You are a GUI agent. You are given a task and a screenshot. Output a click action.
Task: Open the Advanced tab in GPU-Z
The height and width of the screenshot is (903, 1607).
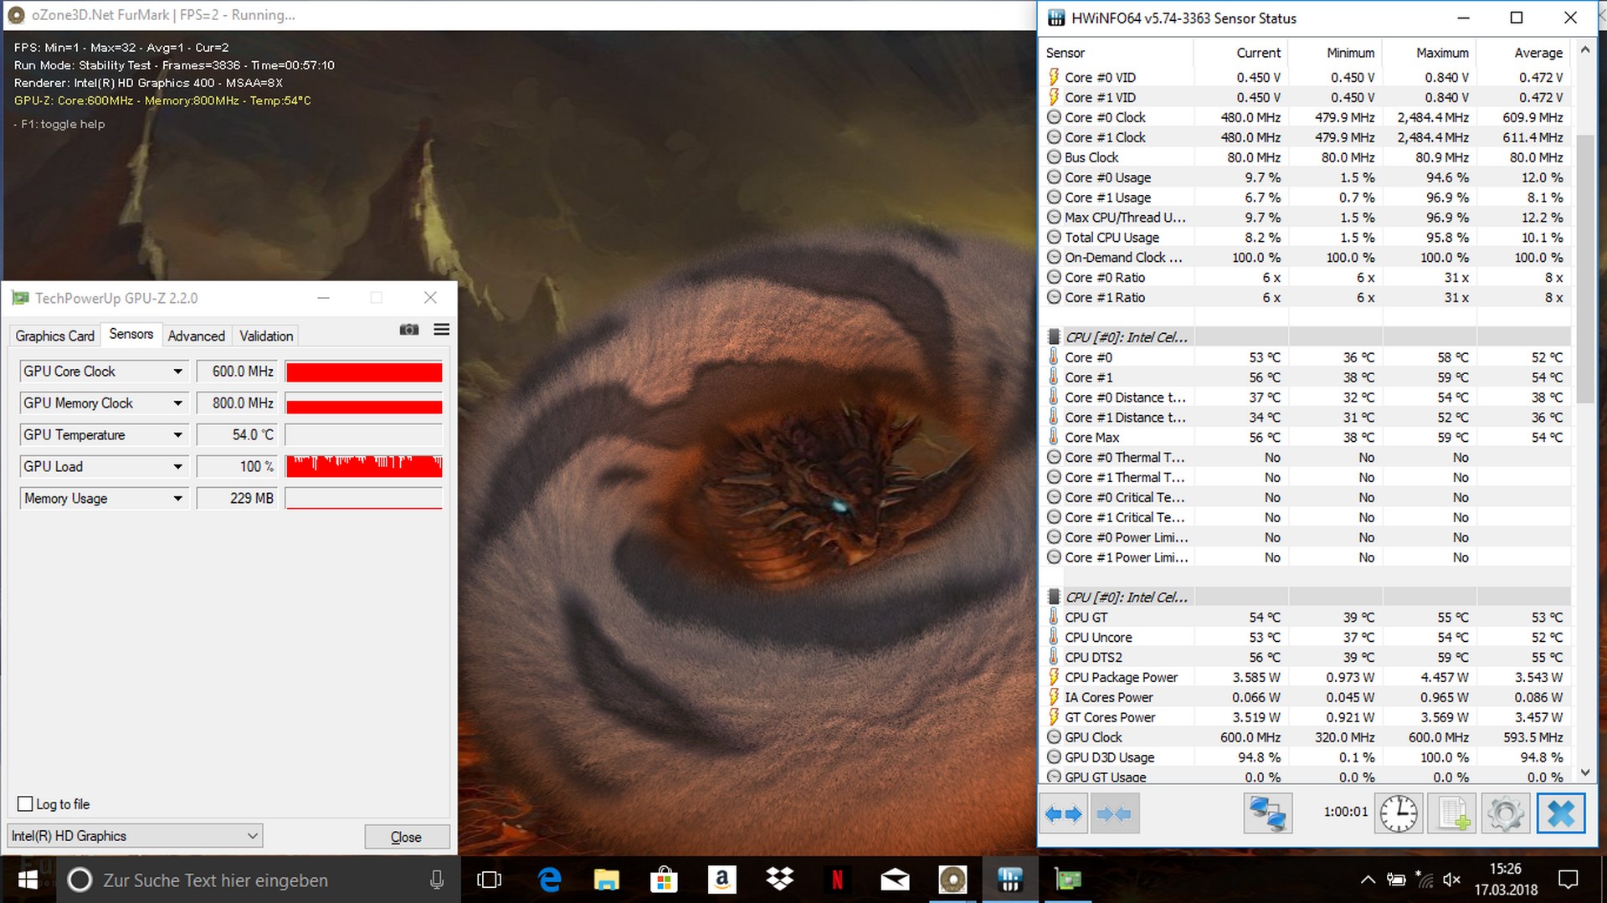tap(197, 336)
